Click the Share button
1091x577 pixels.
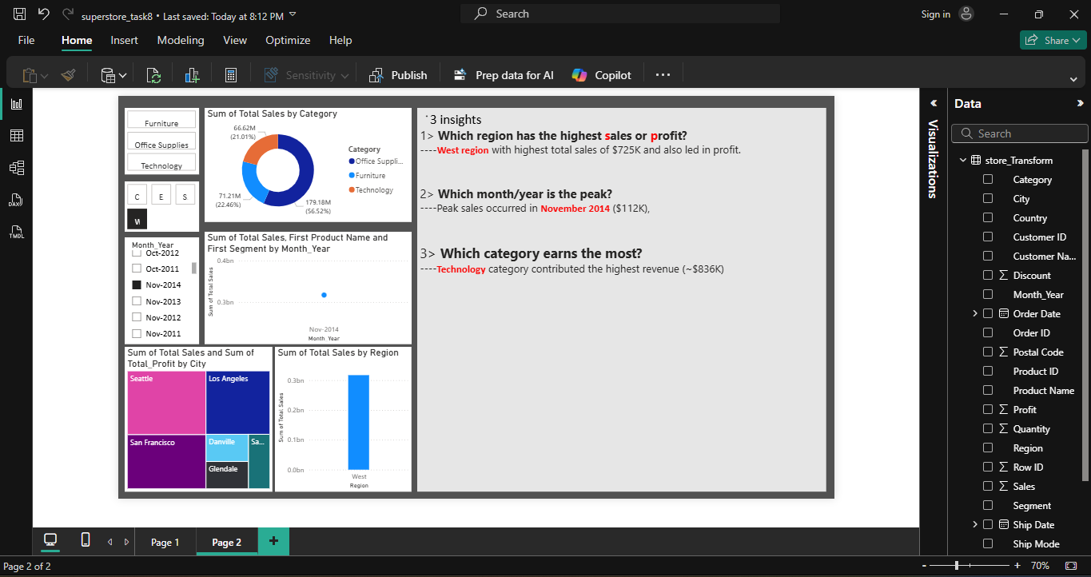tap(1053, 40)
